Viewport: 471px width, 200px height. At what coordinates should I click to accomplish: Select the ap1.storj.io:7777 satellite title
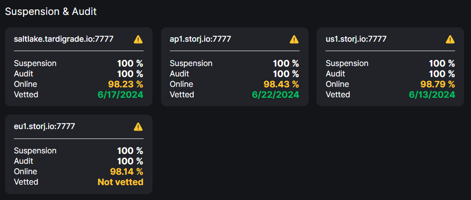pyautogui.click(x=200, y=39)
